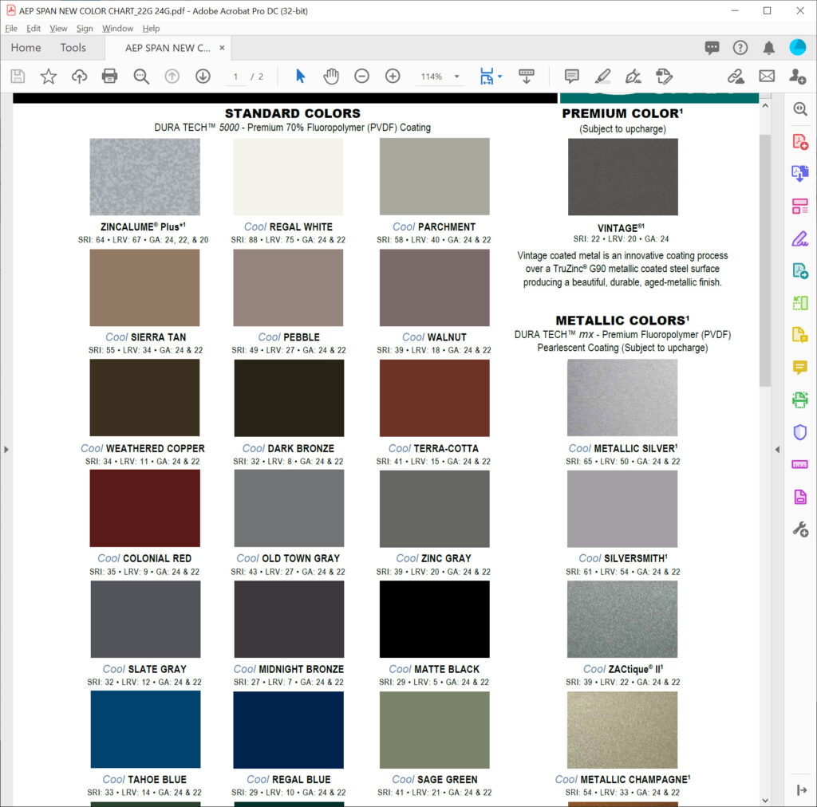Switch to the Tools tab
Viewport: 817px width, 807px height.
click(x=73, y=48)
